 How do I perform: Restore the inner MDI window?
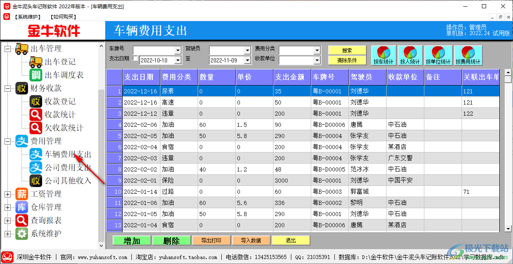click(x=501, y=17)
